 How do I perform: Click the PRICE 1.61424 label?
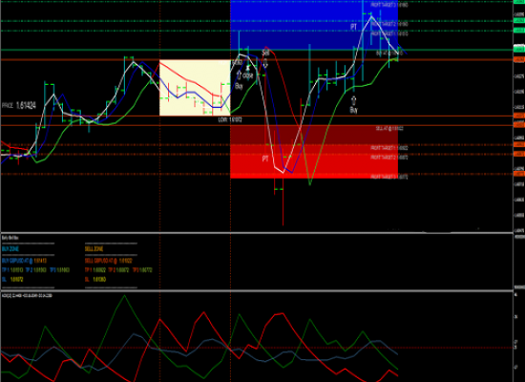pos(19,106)
